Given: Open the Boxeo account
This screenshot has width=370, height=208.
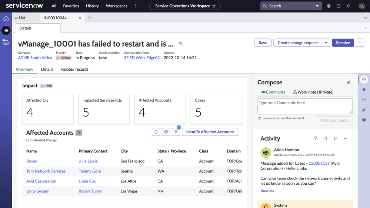Looking at the screenshot, I should [31, 161].
